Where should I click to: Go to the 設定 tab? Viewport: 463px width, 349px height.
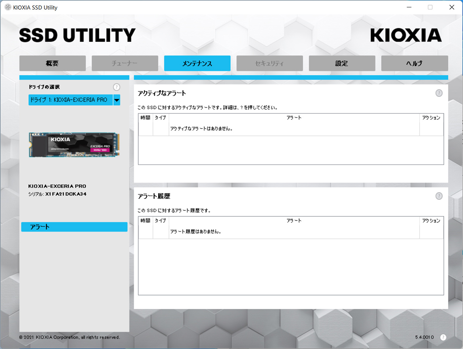click(x=342, y=63)
